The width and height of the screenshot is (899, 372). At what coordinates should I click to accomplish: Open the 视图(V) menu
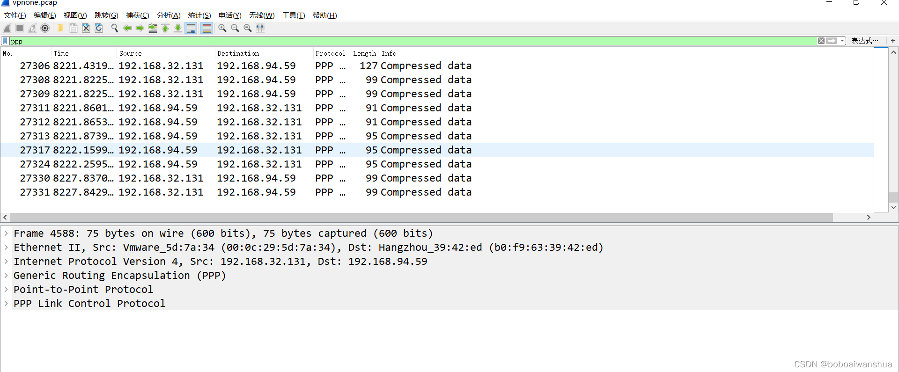pos(75,15)
